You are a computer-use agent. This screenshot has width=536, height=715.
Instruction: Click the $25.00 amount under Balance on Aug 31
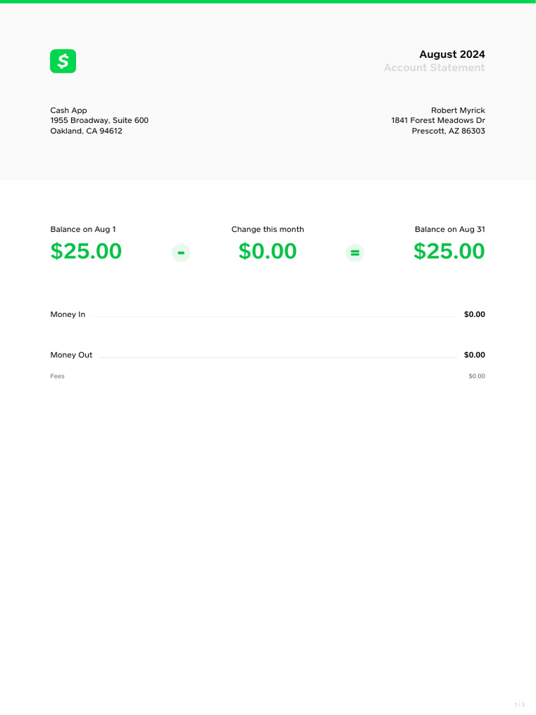pyautogui.click(x=449, y=251)
